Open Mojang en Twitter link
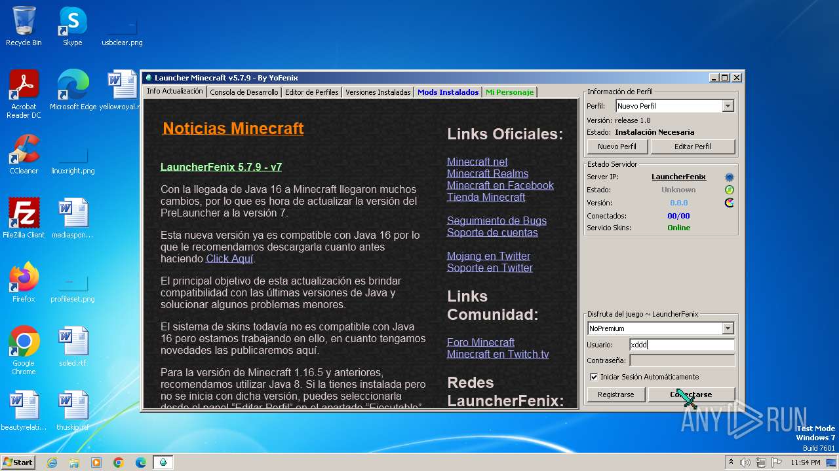 click(489, 256)
